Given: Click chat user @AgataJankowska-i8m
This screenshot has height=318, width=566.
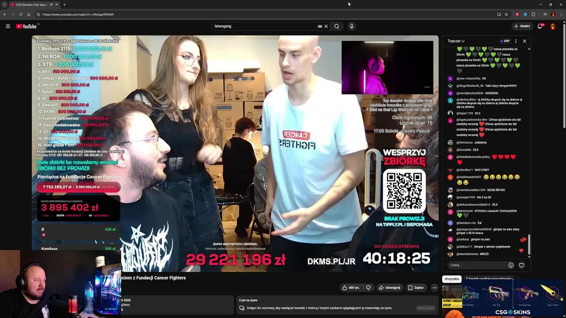Looking at the screenshot, I should [471, 120].
